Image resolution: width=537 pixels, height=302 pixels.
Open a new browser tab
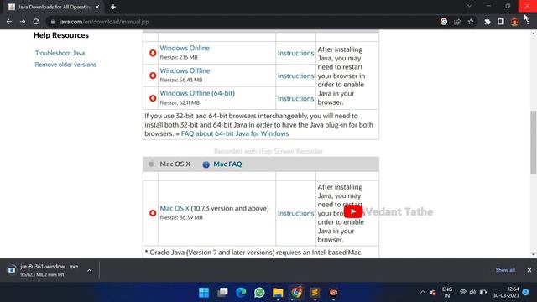[113, 7]
